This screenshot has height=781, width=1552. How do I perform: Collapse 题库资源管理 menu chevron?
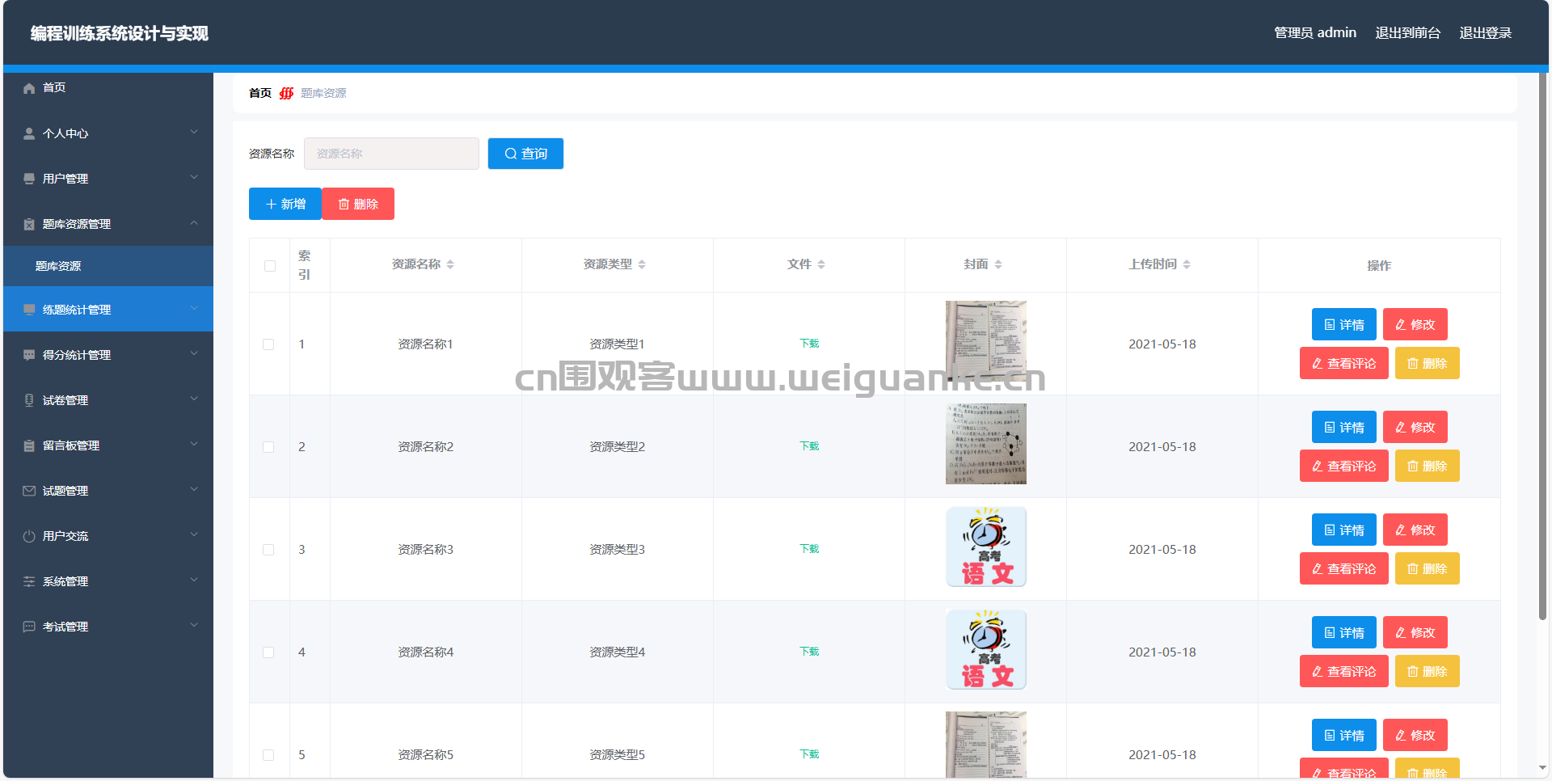click(194, 222)
